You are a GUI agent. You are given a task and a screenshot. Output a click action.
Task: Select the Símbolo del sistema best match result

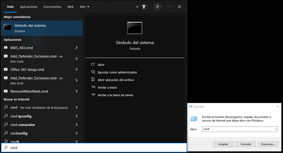[42, 28]
